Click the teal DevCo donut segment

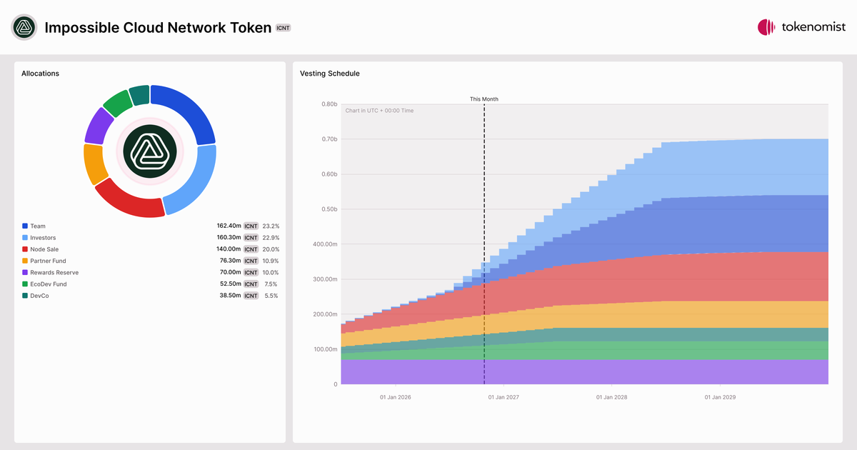[140, 94]
